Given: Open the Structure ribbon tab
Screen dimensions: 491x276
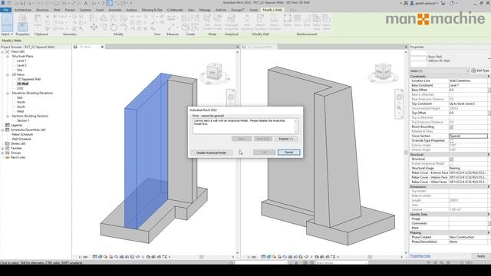Looking at the screenshot, I should [42, 10].
